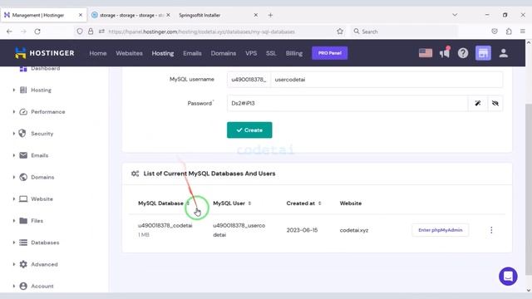
Task: Open the help question mark icon
Action: 463,53
